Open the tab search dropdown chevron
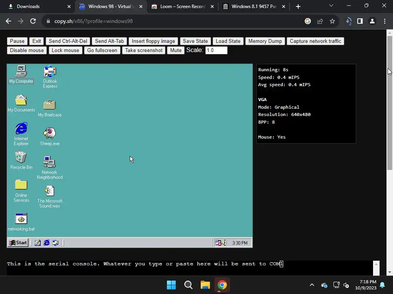Image resolution: width=393 pixels, height=294 pixels. [x=331, y=5]
